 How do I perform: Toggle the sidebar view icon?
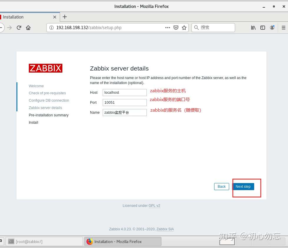[263, 28]
